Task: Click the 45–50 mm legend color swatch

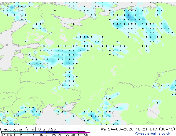Action: [x=82, y=132]
